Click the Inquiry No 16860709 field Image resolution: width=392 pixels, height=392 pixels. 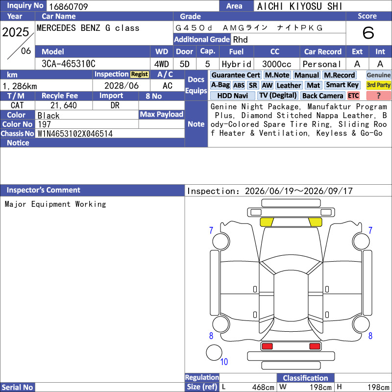pos(133,6)
